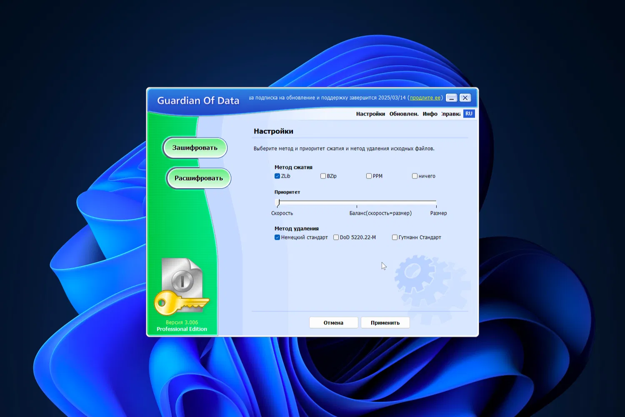625x417 pixels.
Task: Open the Инфо menu item
Action: pos(430,114)
